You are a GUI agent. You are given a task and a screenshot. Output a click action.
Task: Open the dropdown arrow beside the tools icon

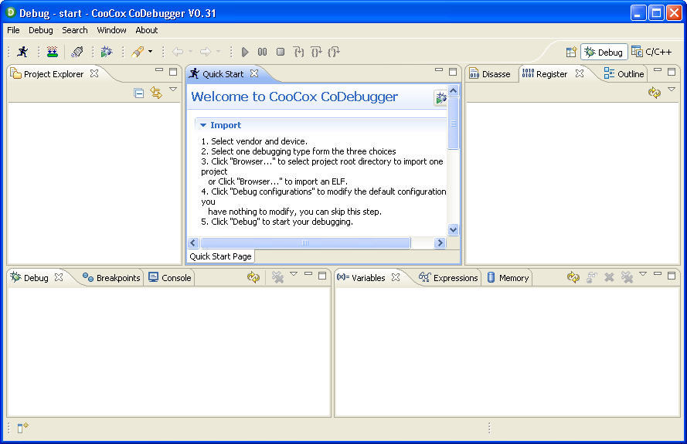click(150, 52)
